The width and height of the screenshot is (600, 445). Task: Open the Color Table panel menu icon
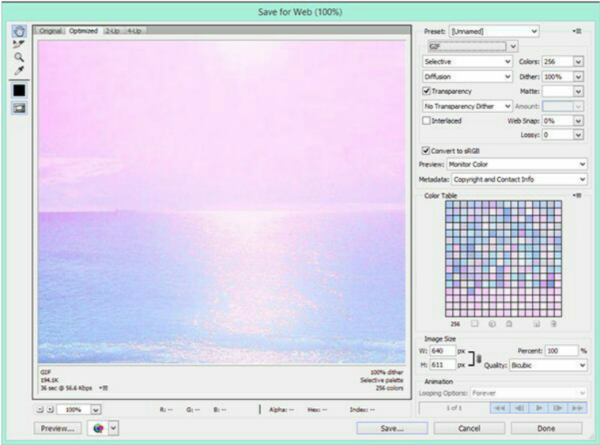(578, 195)
